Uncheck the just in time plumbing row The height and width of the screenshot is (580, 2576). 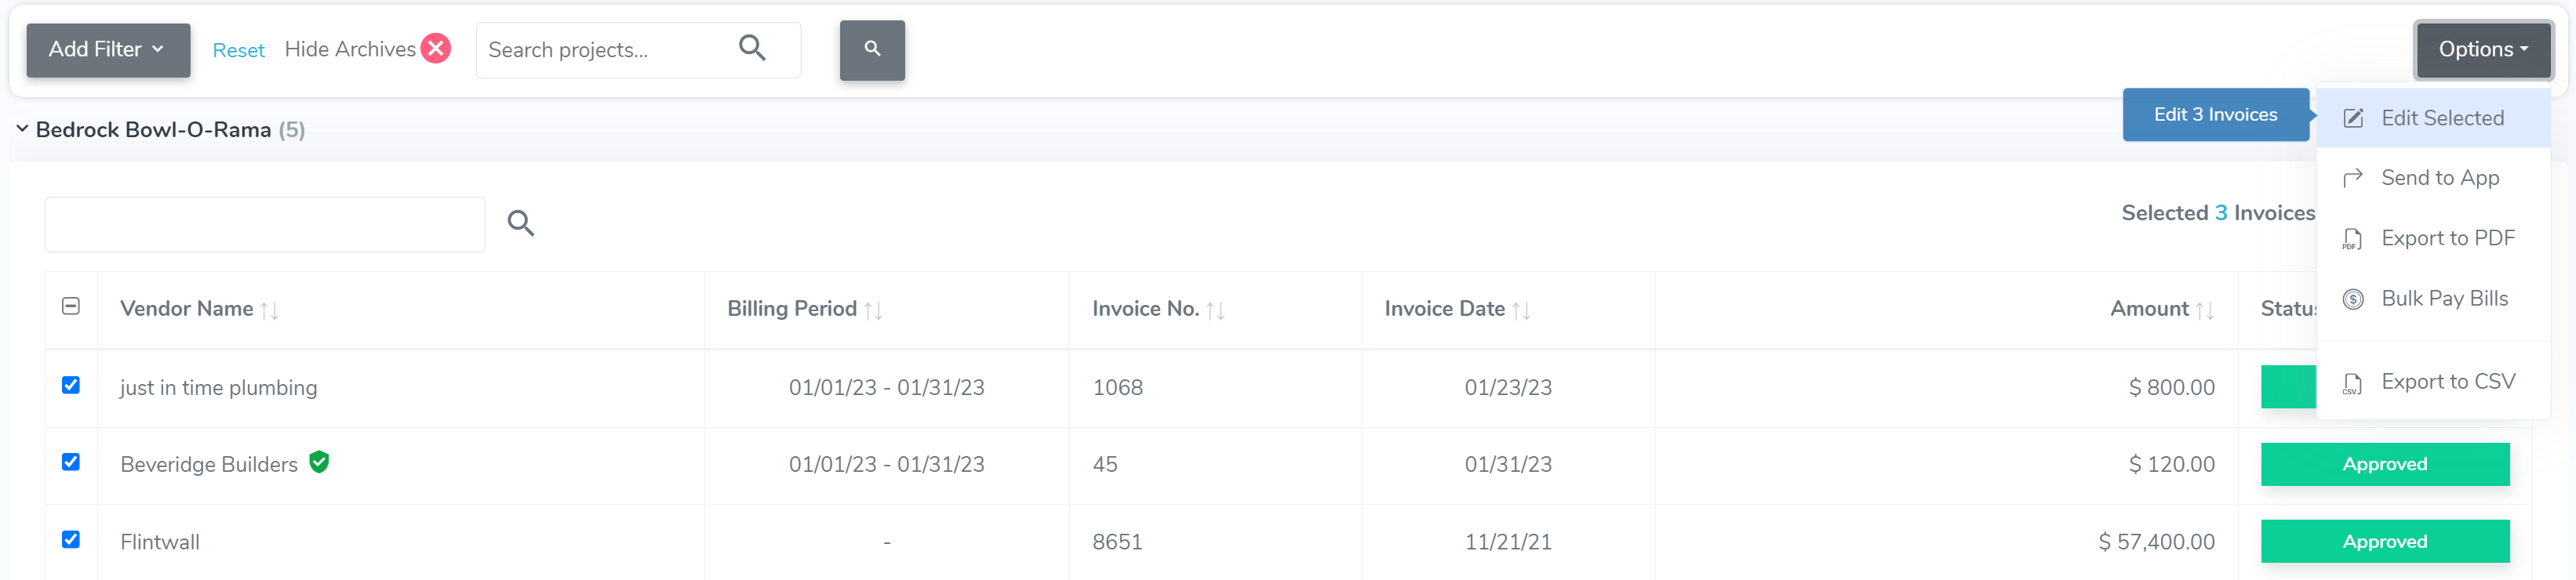(x=71, y=385)
